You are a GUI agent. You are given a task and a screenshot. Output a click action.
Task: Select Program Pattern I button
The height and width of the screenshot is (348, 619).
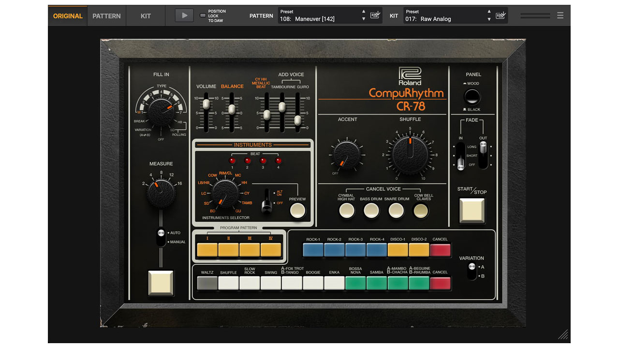(207, 250)
